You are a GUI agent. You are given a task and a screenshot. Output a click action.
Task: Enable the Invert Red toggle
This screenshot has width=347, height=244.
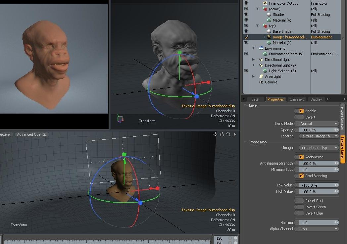(299, 201)
